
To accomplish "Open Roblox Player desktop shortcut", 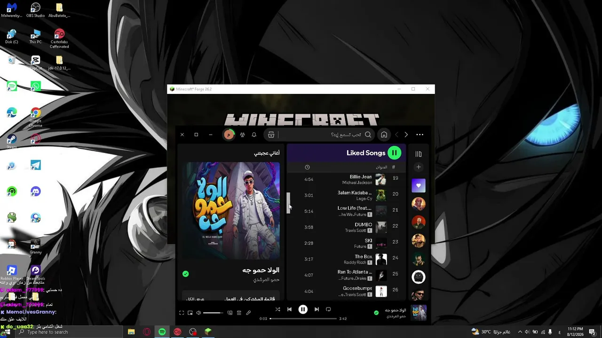I will (x=12, y=273).
